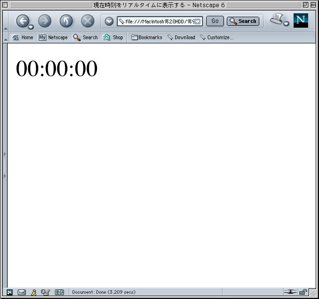Image resolution: width=319 pixels, height=299 pixels.
Task: Click the security padlock icon
Action: click(303, 292)
